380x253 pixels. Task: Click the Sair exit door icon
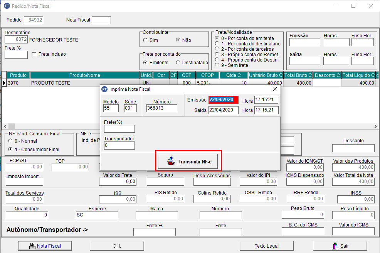point(335,246)
